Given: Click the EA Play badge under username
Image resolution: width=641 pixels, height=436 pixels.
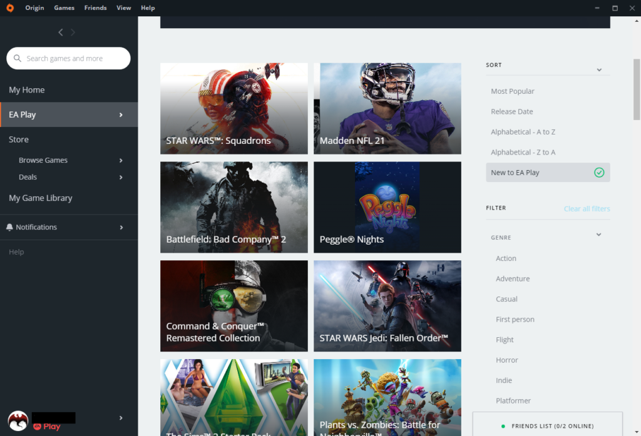Looking at the screenshot, I should pyautogui.click(x=46, y=427).
